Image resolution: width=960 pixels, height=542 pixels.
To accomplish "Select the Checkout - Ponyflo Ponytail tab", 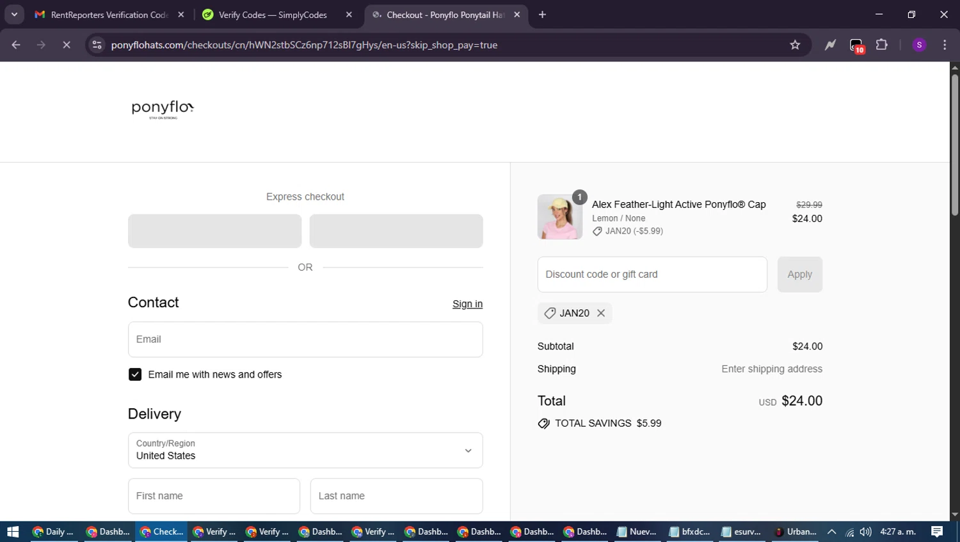I will [445, 14].
